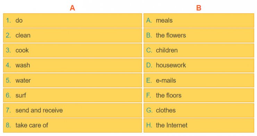Select the 'do' item in column A

tap(73, 21)
